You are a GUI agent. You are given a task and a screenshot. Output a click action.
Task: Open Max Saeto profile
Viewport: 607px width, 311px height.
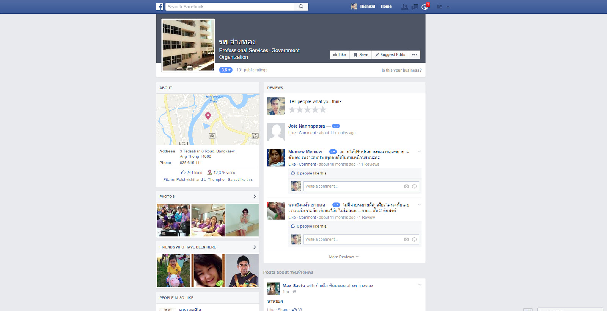click(x=294, y=286)
